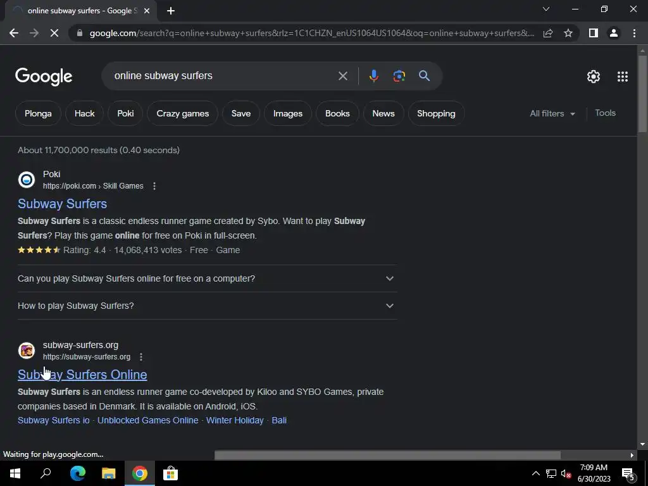
Task: Open the clock showing 7:09 AM
Action: tap(594, 473)
